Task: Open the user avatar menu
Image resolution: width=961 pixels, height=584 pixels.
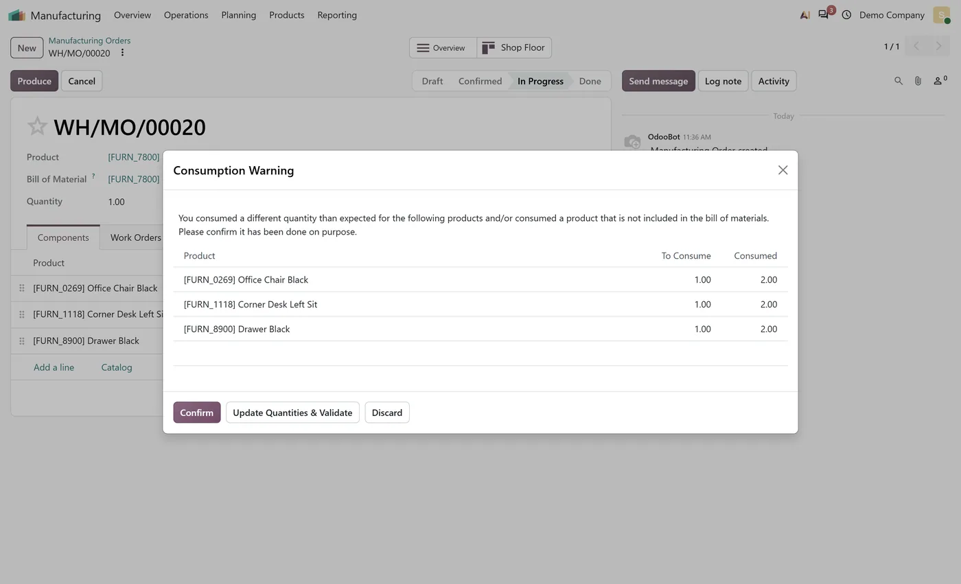Action: 942,15
